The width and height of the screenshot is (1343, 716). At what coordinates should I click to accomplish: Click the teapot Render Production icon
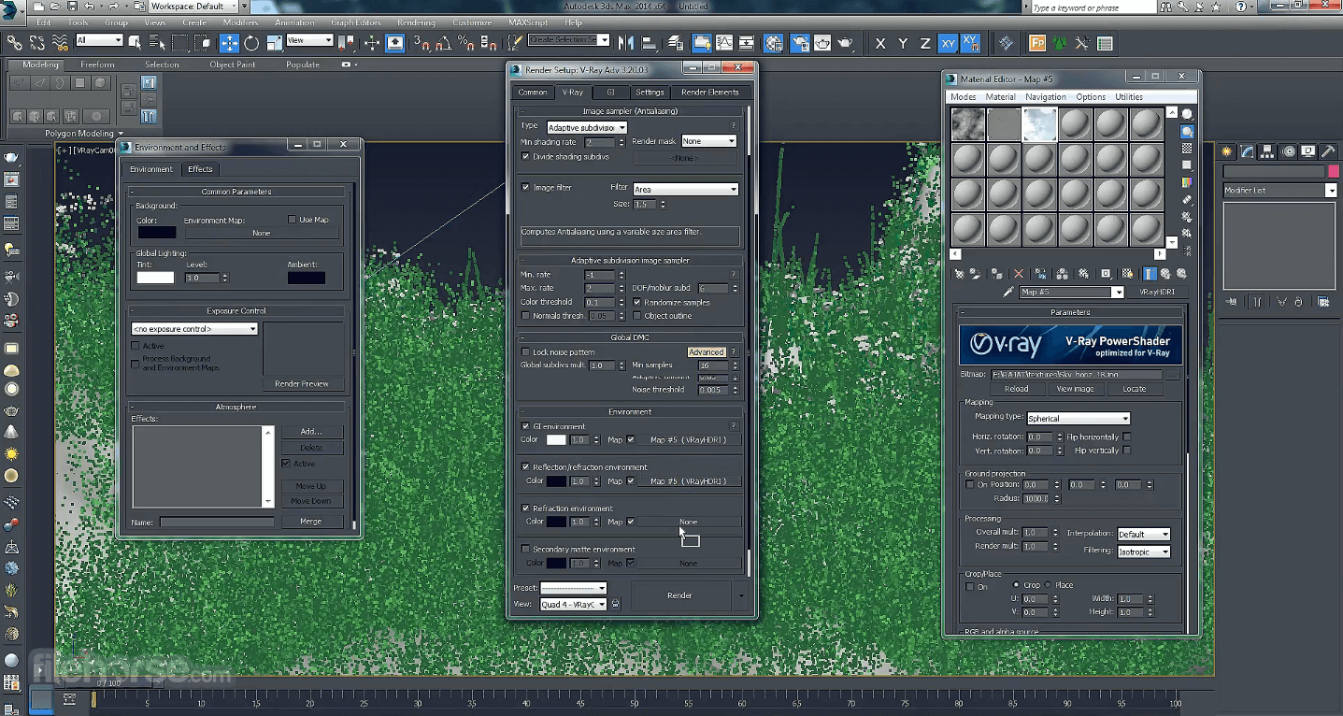click(845, 43)
